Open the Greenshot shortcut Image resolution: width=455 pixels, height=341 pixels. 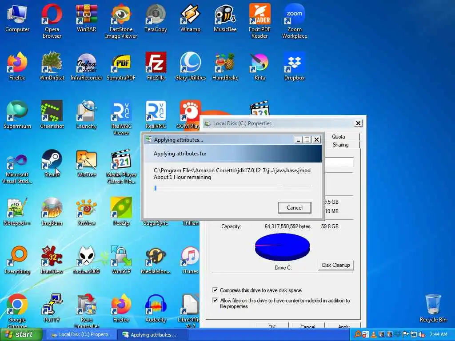pos(52,115)
